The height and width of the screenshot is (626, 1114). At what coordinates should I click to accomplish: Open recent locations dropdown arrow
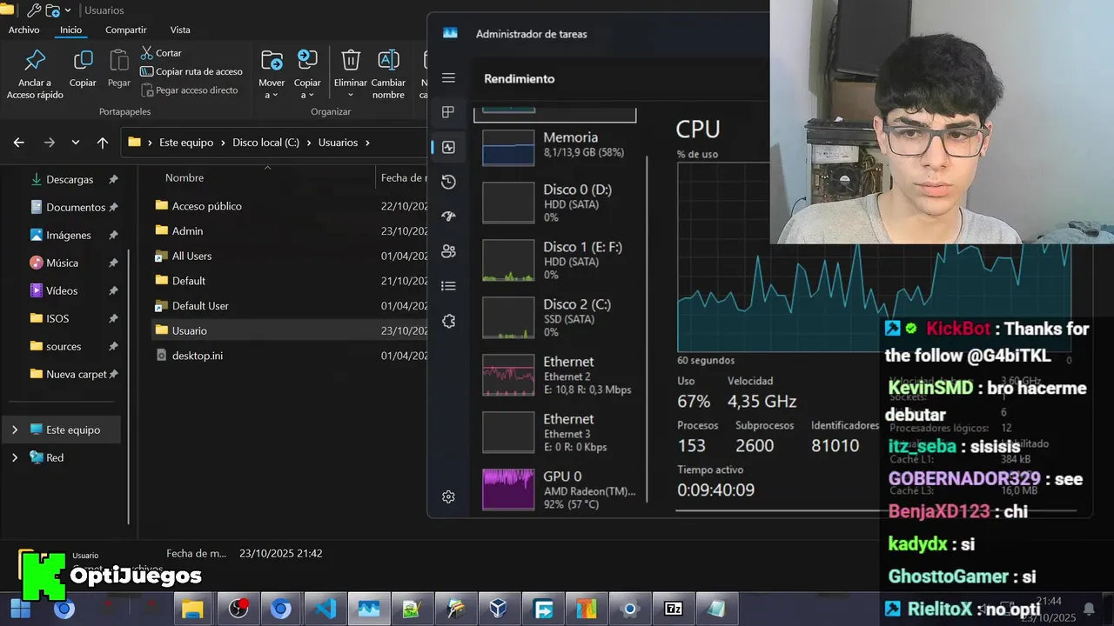[76, 143]
